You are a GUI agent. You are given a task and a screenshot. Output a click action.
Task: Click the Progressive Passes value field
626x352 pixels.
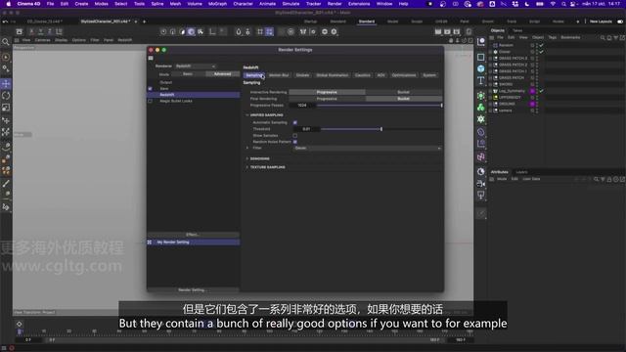point(302,106)
